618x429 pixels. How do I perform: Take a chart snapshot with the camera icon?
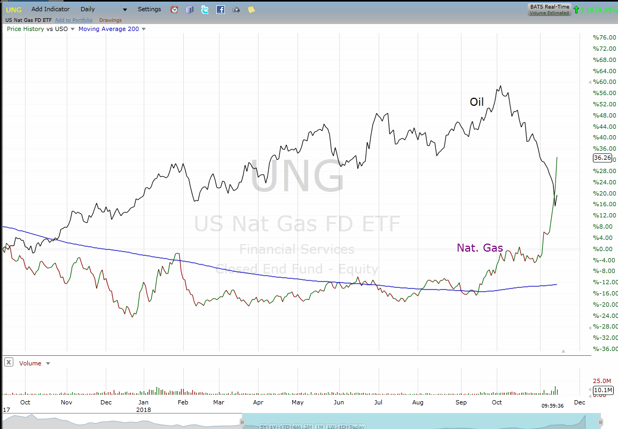[x=236, y=10]
